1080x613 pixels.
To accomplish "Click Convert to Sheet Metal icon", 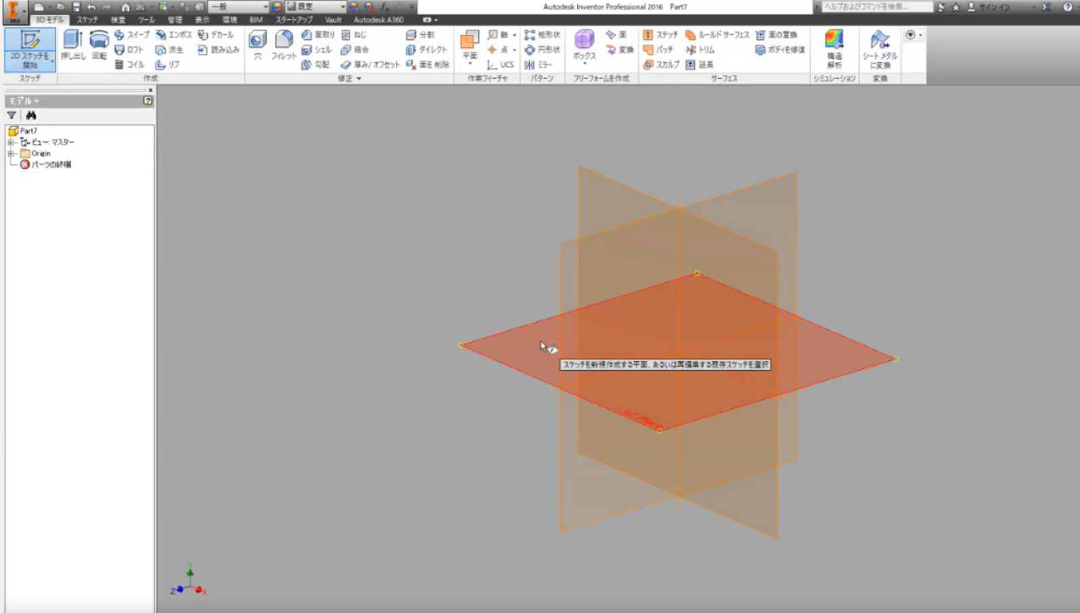I will pos(880,48).
